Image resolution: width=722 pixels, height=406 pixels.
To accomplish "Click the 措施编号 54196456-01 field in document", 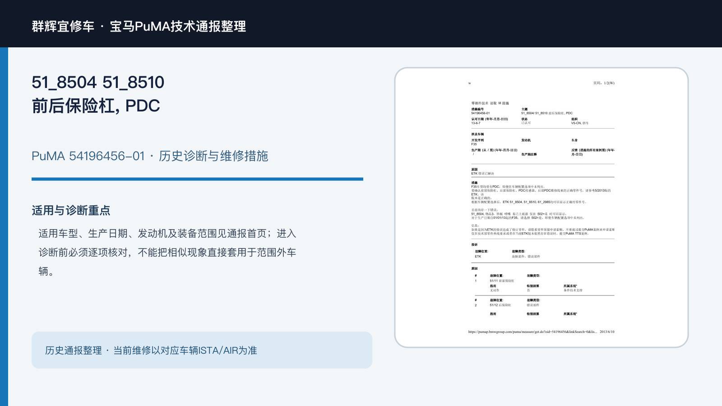I will pyautogui.click(x=481, y=111).
